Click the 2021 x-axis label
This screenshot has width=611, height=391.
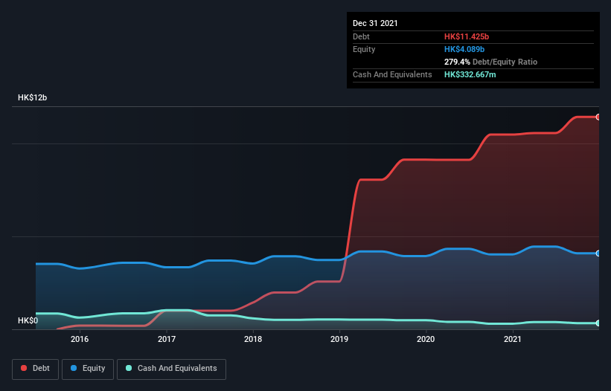[513, 339]
